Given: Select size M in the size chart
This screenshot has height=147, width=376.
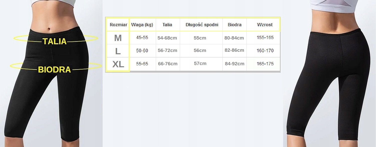Looking at the screenshot, I should [x=118, y=38].
